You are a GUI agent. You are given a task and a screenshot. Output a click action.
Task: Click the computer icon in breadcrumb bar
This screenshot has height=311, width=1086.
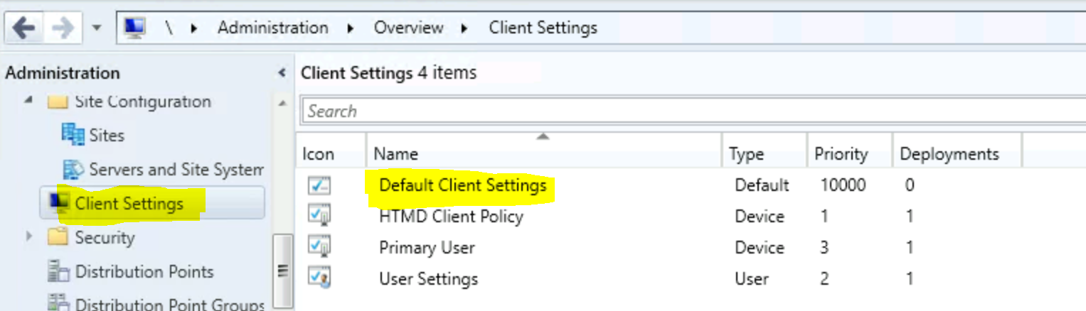(x=134, y=28)
